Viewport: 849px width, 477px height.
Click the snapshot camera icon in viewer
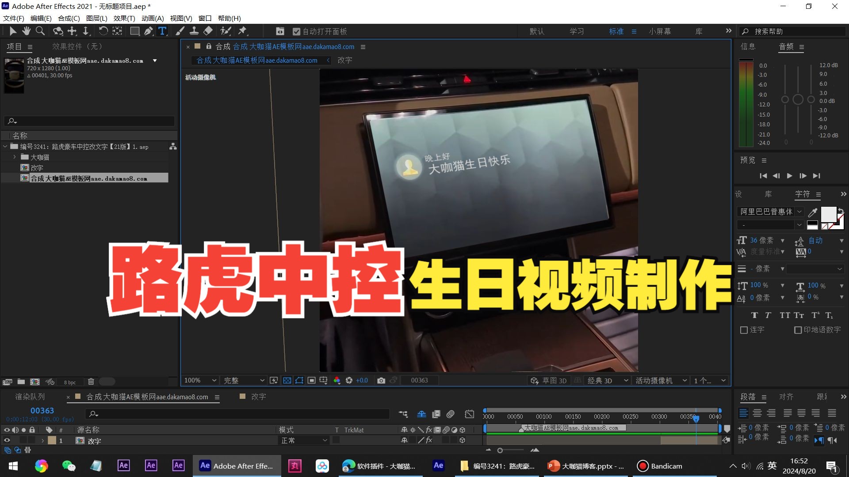tap(381, 380)
